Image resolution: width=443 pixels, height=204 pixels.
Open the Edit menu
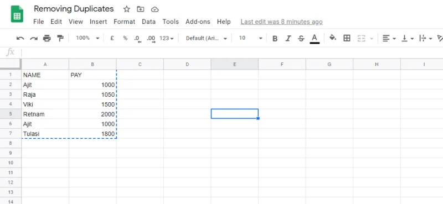56,22
